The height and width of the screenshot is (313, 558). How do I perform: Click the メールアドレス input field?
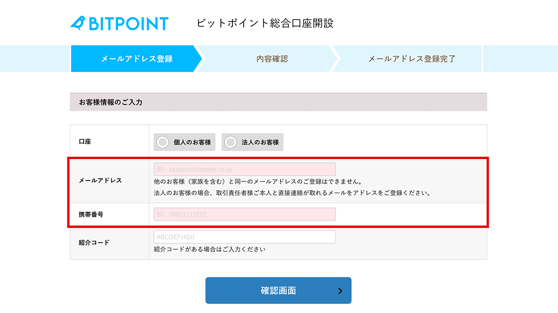pyautogui.click(x=245, y=169)
